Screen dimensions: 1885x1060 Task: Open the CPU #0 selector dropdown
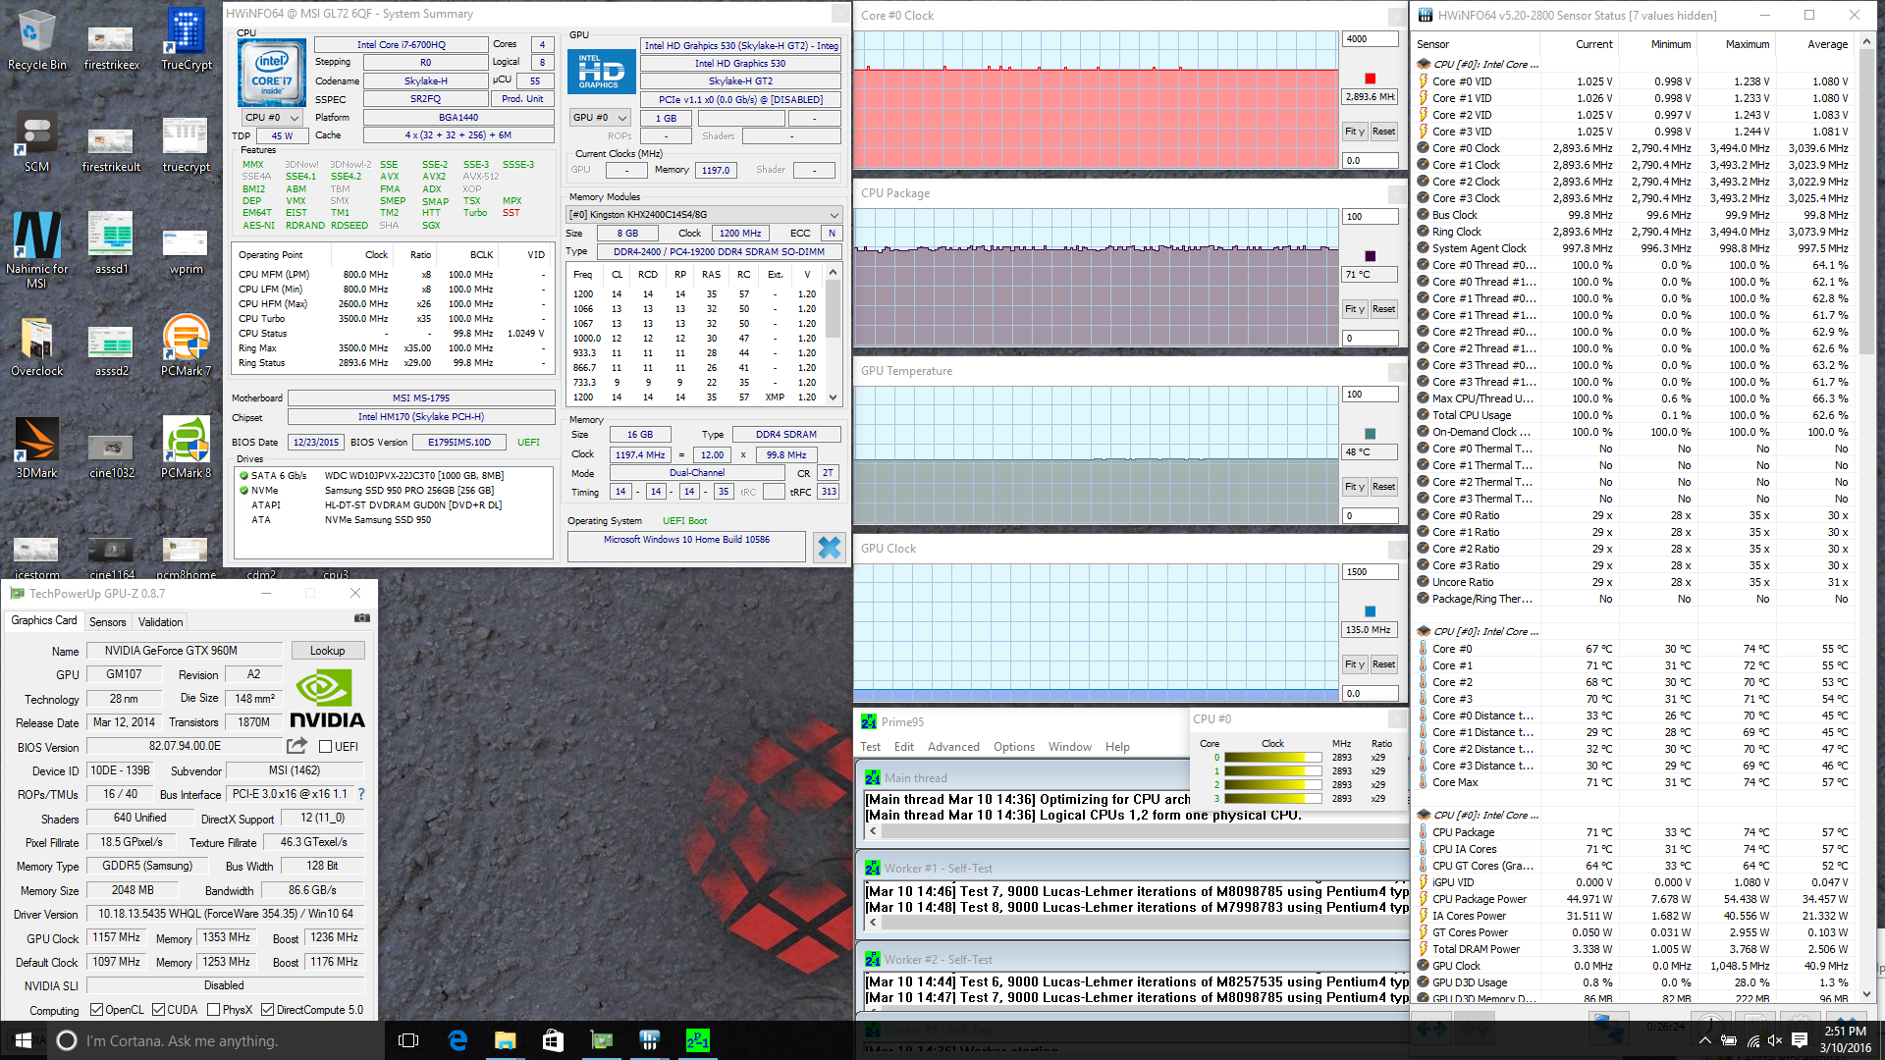pyautogui.click(x=272, y=118)
